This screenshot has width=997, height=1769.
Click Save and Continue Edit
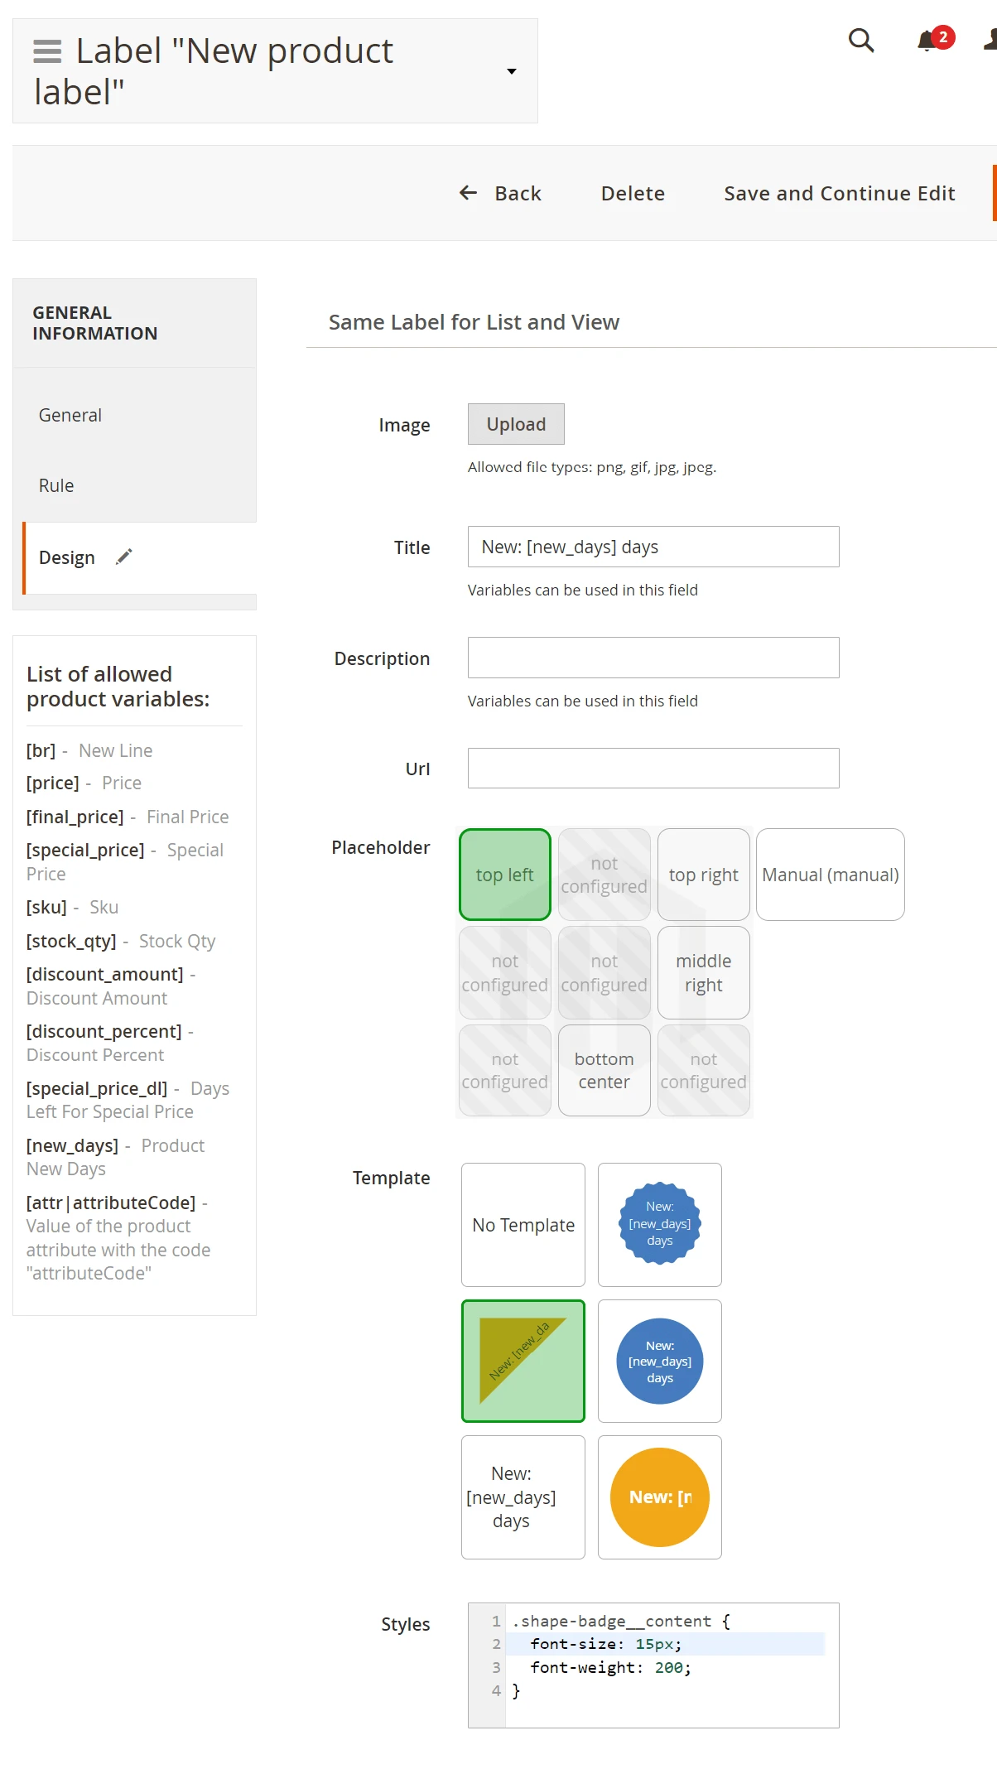pos(839,193)
